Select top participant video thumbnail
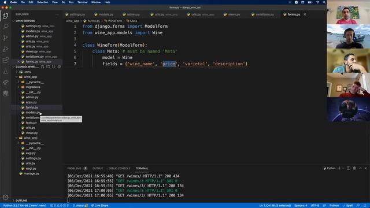 click(x=348, y=12)
